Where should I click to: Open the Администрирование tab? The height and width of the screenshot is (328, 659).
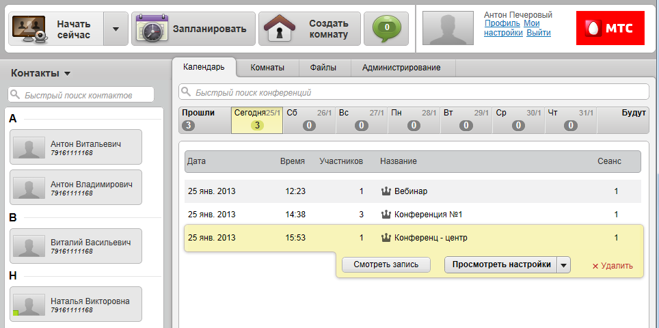coord(401,68)
